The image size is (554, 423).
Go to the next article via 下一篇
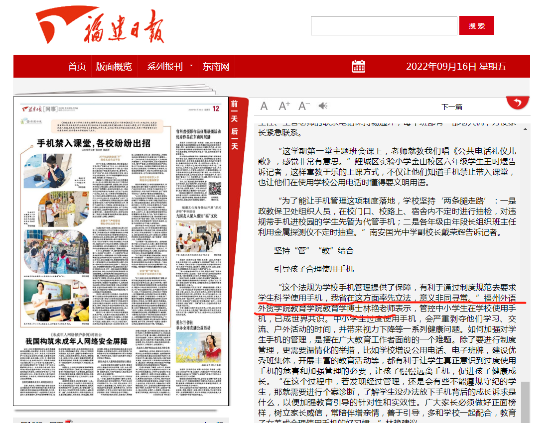coord(452,106)
